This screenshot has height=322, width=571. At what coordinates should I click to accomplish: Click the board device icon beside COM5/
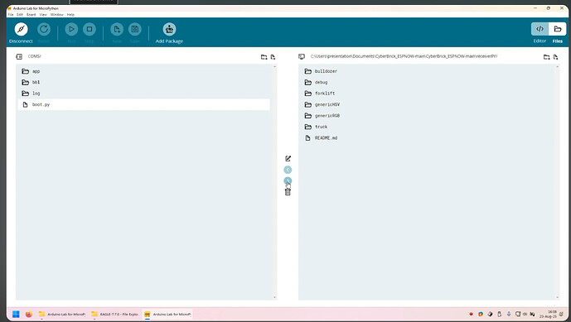click(19, 56)
